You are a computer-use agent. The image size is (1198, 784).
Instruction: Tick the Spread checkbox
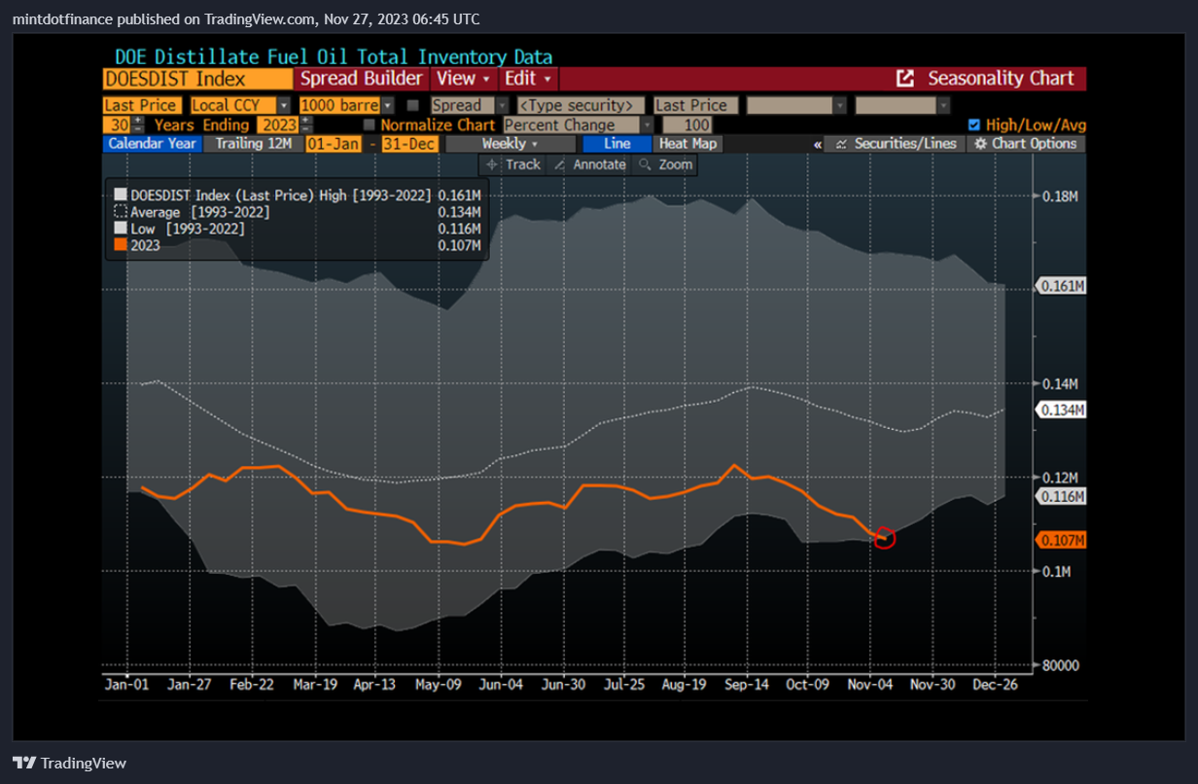click(x=413, y=105)
